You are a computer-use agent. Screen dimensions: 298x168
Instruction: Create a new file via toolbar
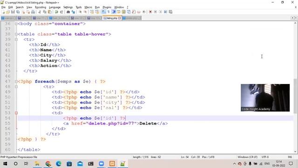(x=3, y=12)
